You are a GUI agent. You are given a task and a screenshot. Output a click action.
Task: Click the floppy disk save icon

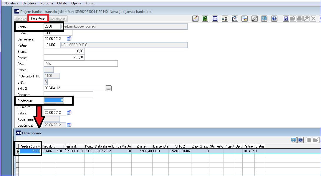click(x=286, y=18)
